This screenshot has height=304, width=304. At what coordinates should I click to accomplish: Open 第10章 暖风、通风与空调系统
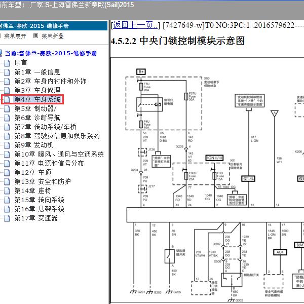pos(59,155)
